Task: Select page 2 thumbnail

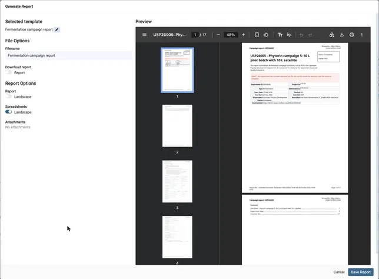Action: coord(177,126)
